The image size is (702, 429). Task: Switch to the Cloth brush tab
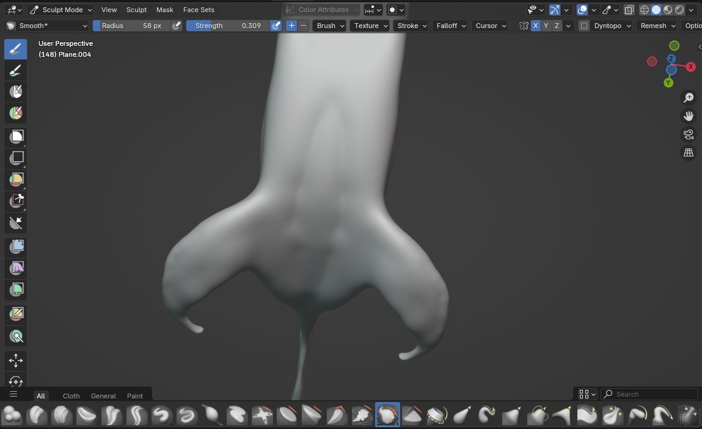point(71,396)
